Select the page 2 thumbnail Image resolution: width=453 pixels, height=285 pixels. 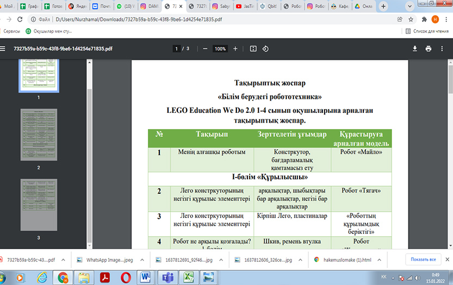39,133
